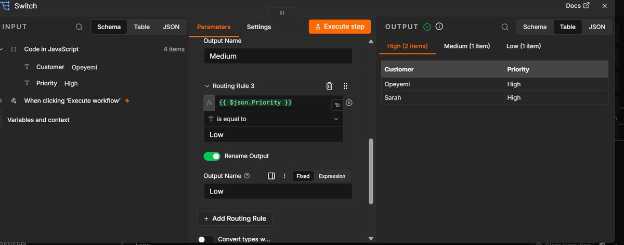Select the Low (1 item) output branch

click(x=524, y=46)
